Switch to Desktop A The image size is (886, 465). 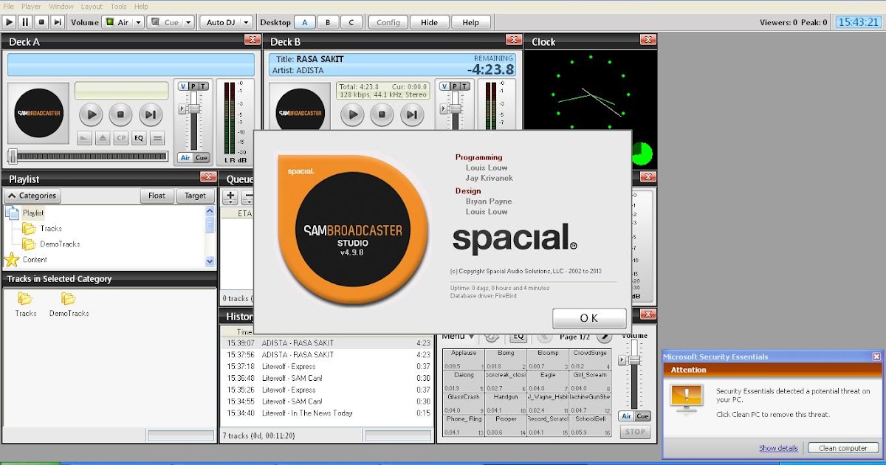coord(305,22)
